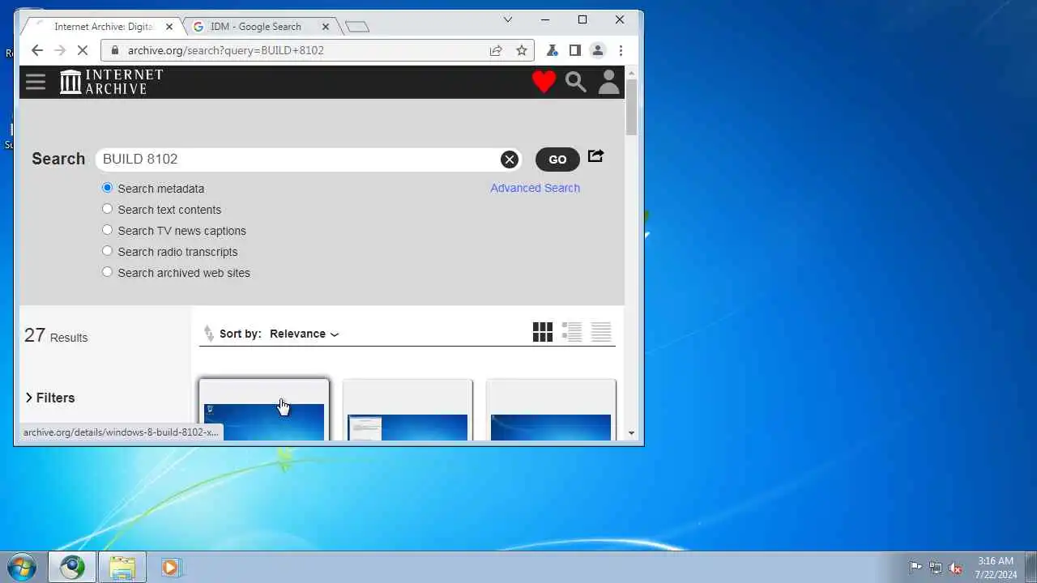The image size is (1037, 583).
Task: Select Search archived web sites option
Action: click(x=107, y=272)
